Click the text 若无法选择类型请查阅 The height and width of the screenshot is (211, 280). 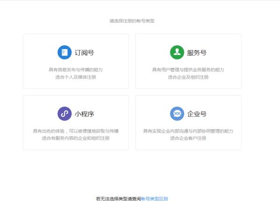coord(119,199)
